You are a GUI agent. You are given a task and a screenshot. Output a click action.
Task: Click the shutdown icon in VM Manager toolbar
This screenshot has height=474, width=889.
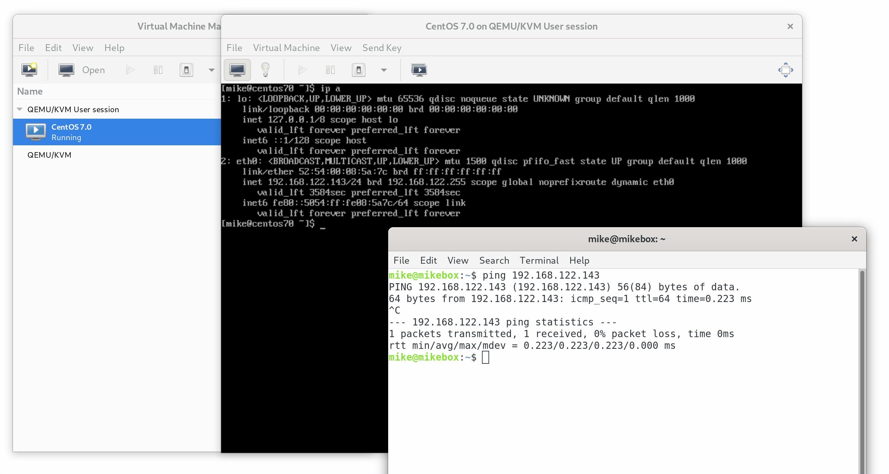pos(186,70)
